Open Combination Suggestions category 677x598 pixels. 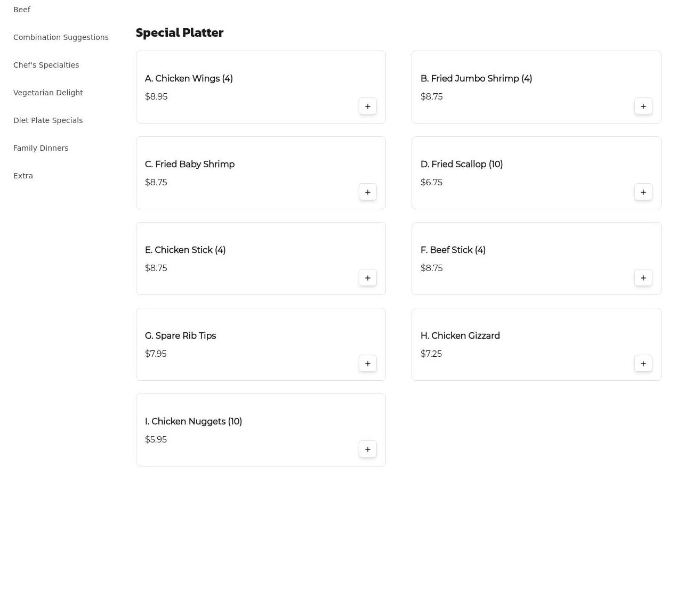click(x=61, y=37)
